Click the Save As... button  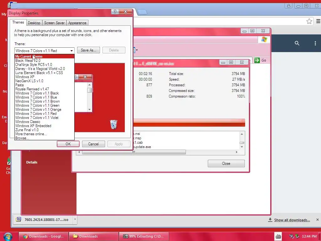click(88, 50)
